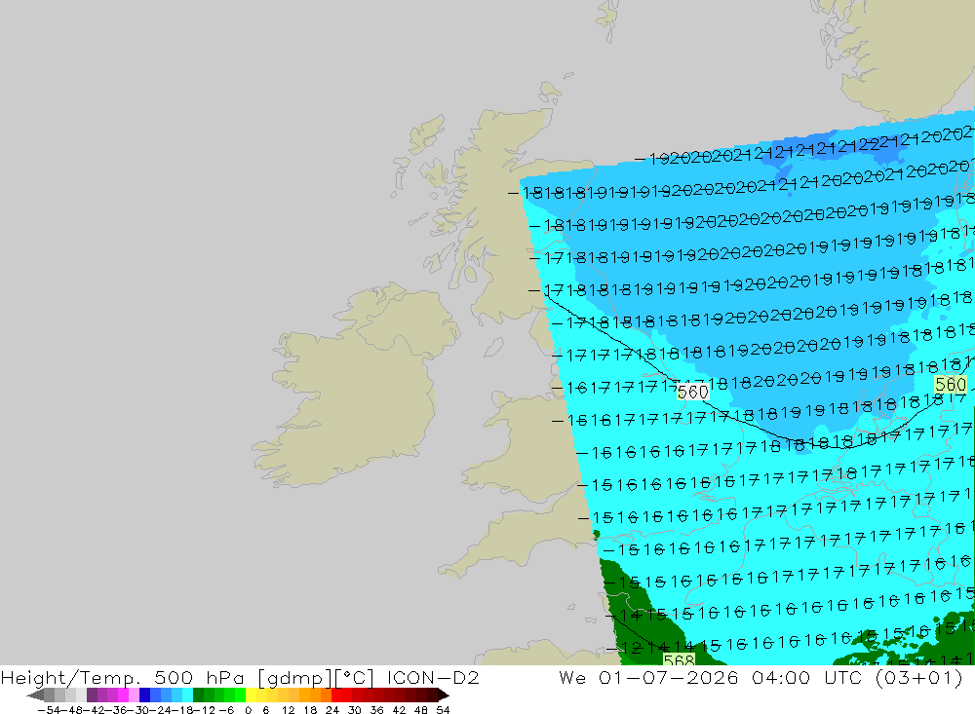Image resolution: width=975 pixels, height=714 pixels.
Task: Select the cyan swatch in the color scale
Action: pyautogui.click(x=187, y=695)
